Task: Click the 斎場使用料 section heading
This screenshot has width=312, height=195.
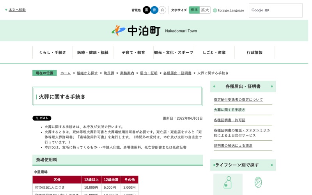Action: [117, 160]
